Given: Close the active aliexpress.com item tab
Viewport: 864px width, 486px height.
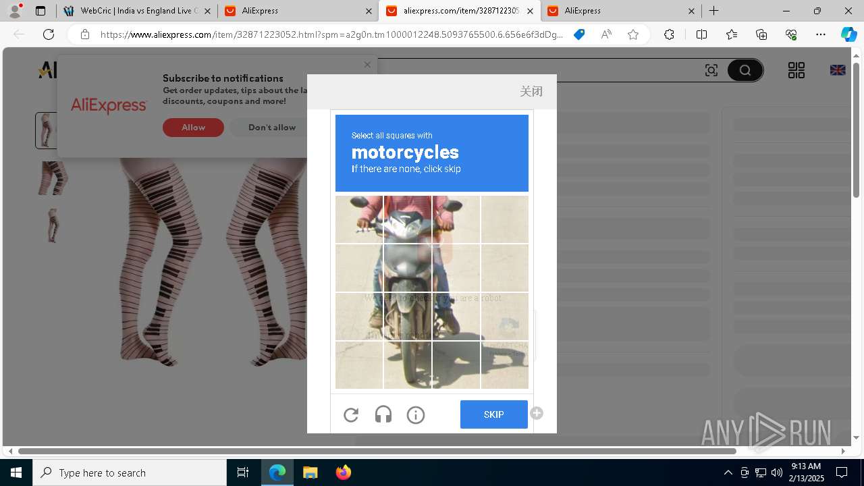Looking at the screenshot, I should (x=530, y=11).
